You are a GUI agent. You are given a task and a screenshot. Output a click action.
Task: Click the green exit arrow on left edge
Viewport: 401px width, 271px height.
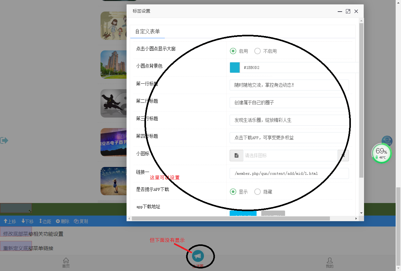click(4, 140)
